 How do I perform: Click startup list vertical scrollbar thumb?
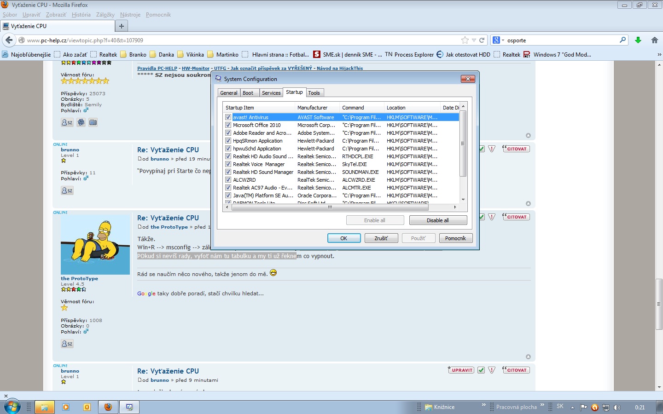point(463,144)
